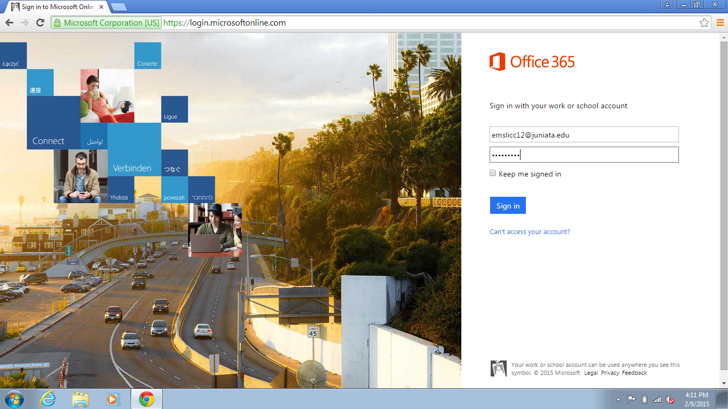The image size is (728, 409).
Task: Go back using the browser back arrow
Action: [x=9, y=23]
